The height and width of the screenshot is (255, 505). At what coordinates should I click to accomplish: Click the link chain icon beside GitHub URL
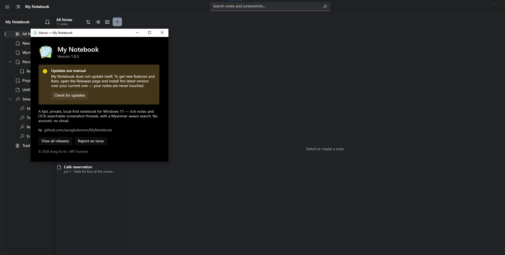40,130
